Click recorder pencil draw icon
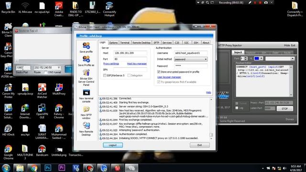The image size is (306, 172). click(x=250, y=2)
